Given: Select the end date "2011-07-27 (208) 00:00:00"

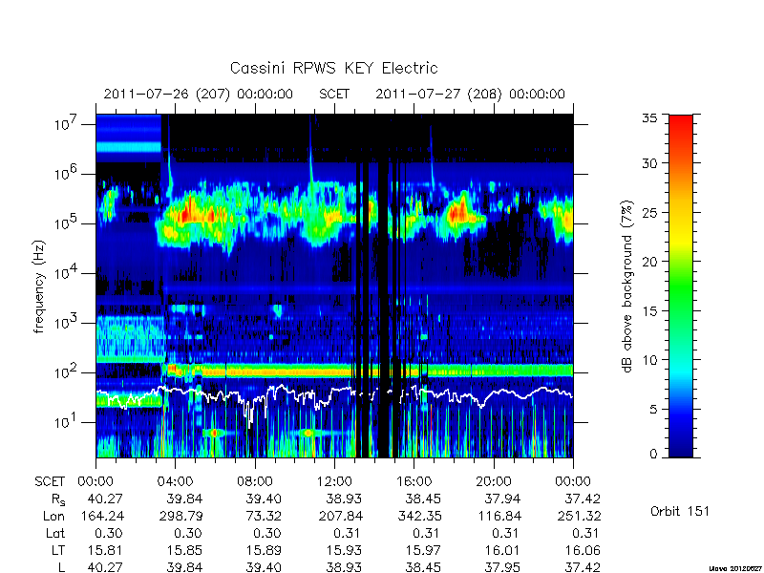Looking at the screenshot, I should pyautogui.click(x=470, y=94).
